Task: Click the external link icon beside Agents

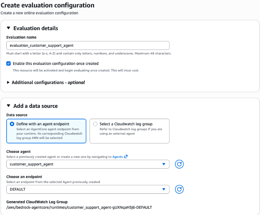Action: [x=126, y=157]
